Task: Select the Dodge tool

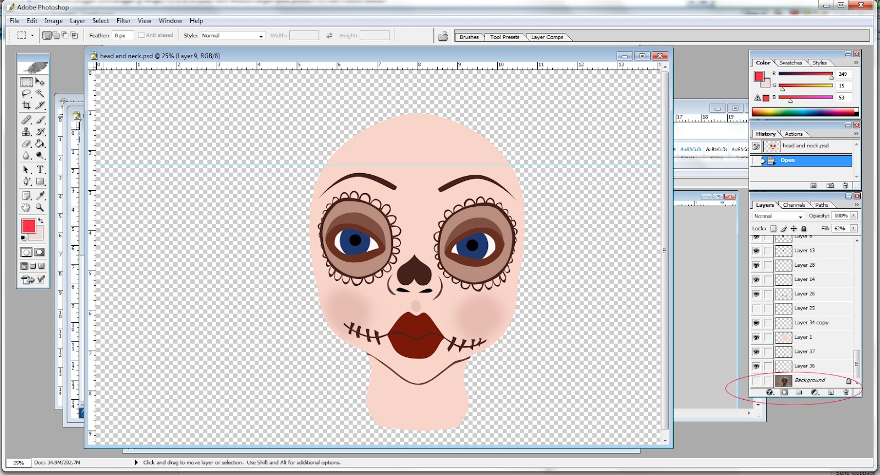Action: [40, 156]
